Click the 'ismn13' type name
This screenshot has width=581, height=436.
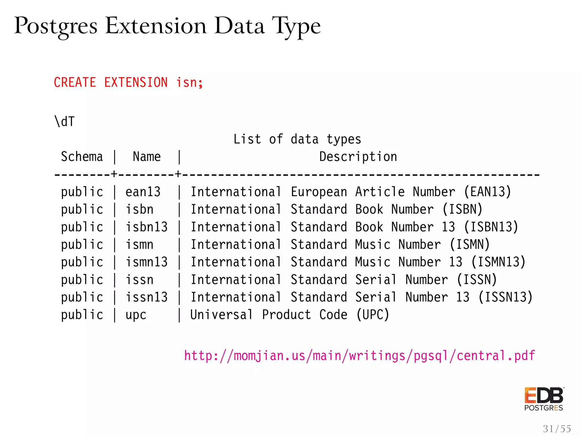[147, 262]
